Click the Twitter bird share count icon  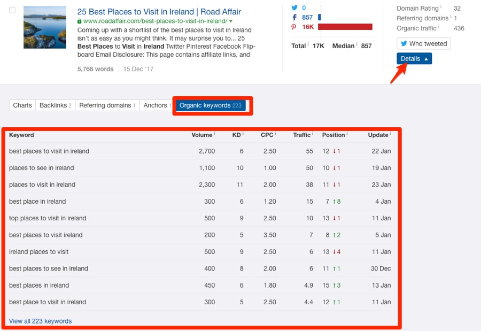click(x=294, y=7)
